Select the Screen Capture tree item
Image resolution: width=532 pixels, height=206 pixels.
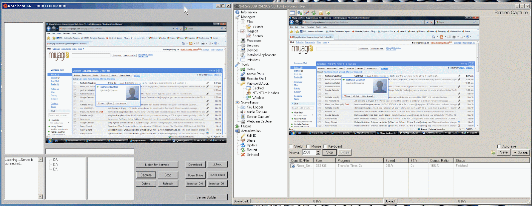coord(258,117)
